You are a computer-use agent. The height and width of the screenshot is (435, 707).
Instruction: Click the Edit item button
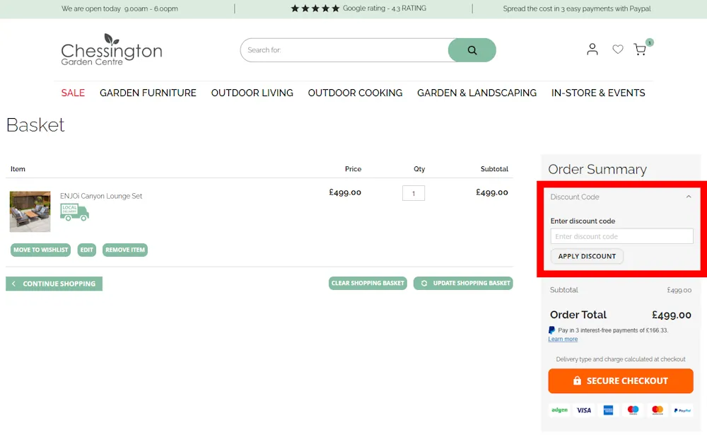pyautogui.click(x=86, y=250)
